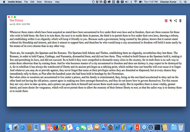Open the blue folder stack in dock

[174, 128]
